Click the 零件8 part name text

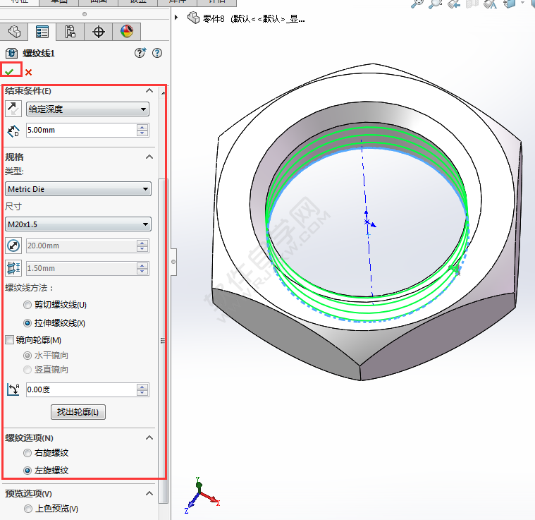(x=214, y=19)
